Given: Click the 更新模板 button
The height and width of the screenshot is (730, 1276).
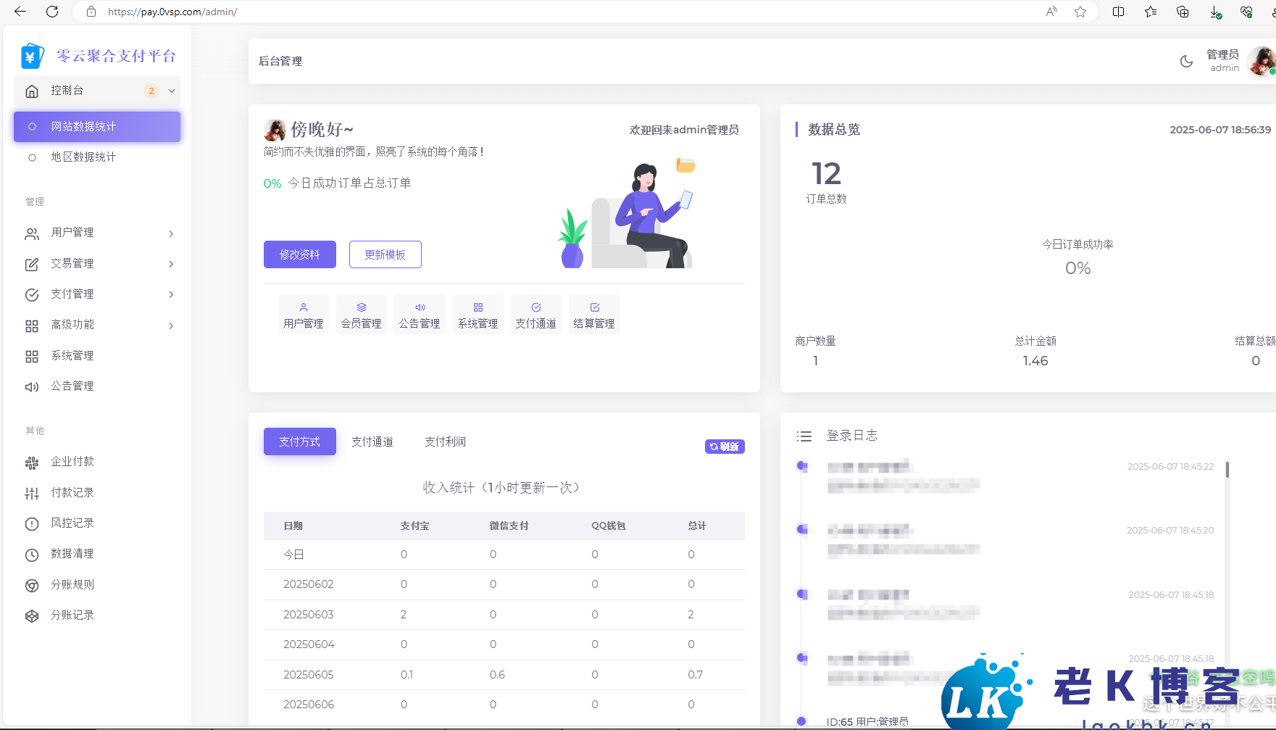Looking at the screenshot, I should tap(385, 254).
